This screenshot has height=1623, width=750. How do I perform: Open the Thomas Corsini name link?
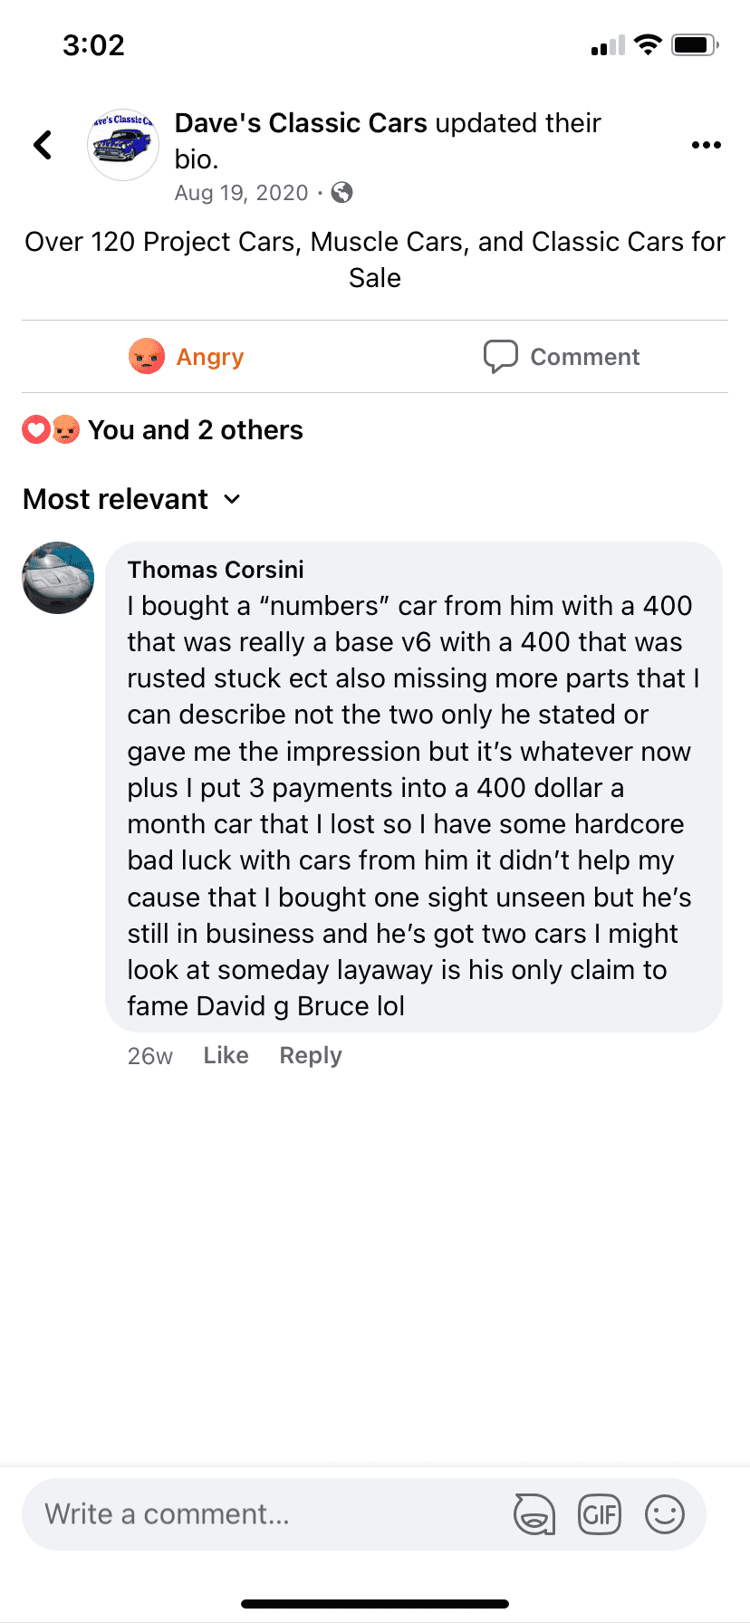coord(216,570)
